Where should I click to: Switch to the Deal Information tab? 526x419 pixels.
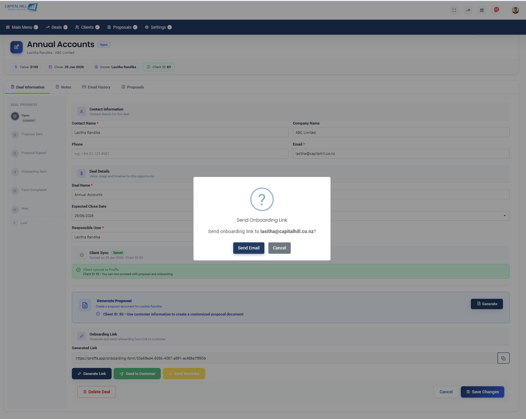(27, 87)
